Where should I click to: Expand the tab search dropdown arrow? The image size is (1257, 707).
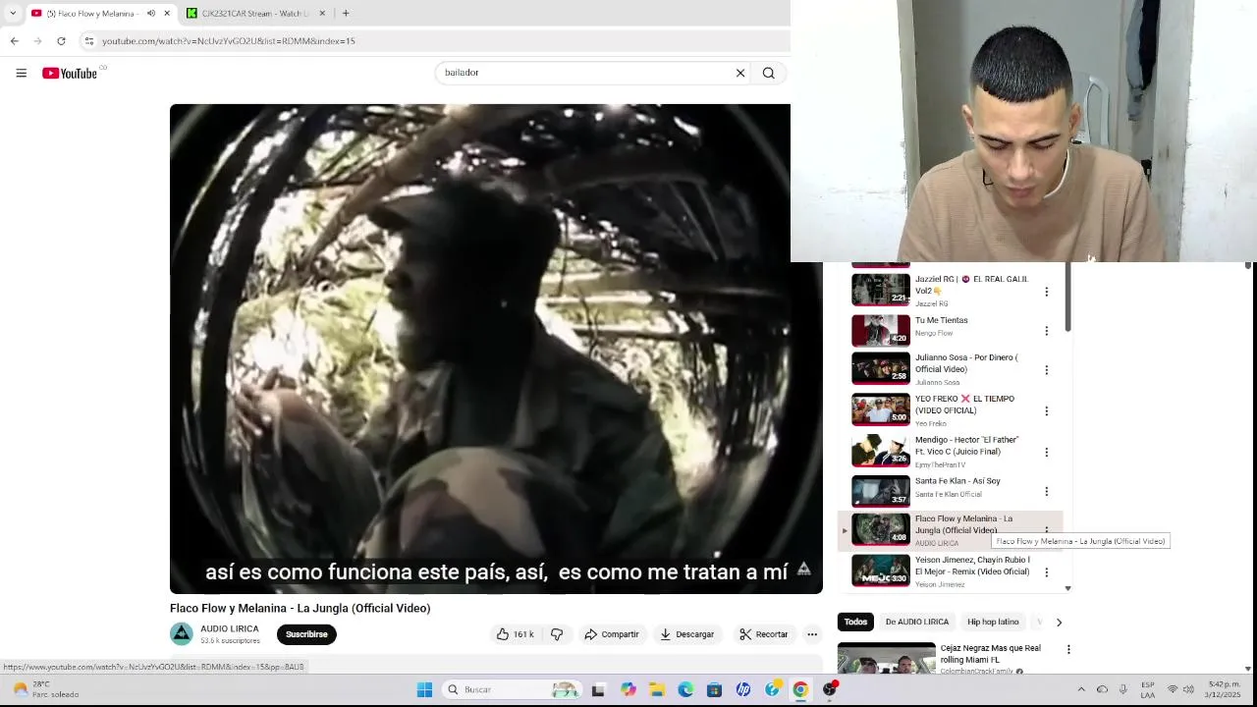(x=13, y=14)
